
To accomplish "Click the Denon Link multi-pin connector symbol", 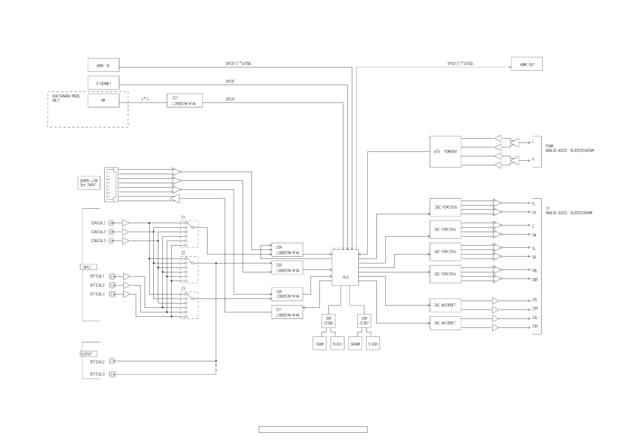I will (x=111, y=185).
